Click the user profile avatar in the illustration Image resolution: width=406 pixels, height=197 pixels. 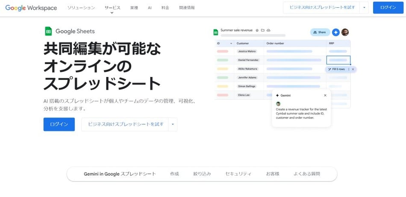coord(345,32)
